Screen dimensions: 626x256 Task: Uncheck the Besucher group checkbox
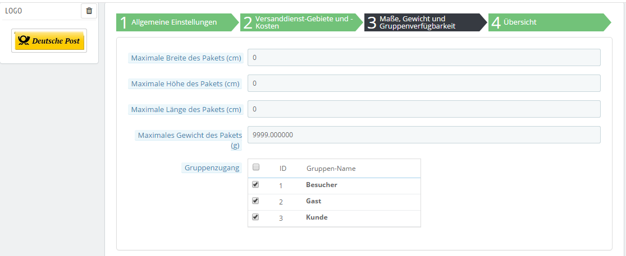point(256,184)
